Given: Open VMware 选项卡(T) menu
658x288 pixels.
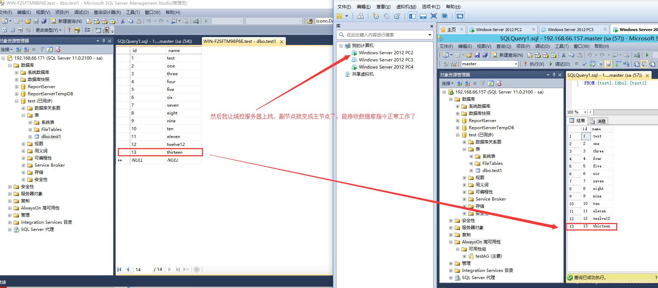Looking at the screenshot, I should tap(431, 7).
